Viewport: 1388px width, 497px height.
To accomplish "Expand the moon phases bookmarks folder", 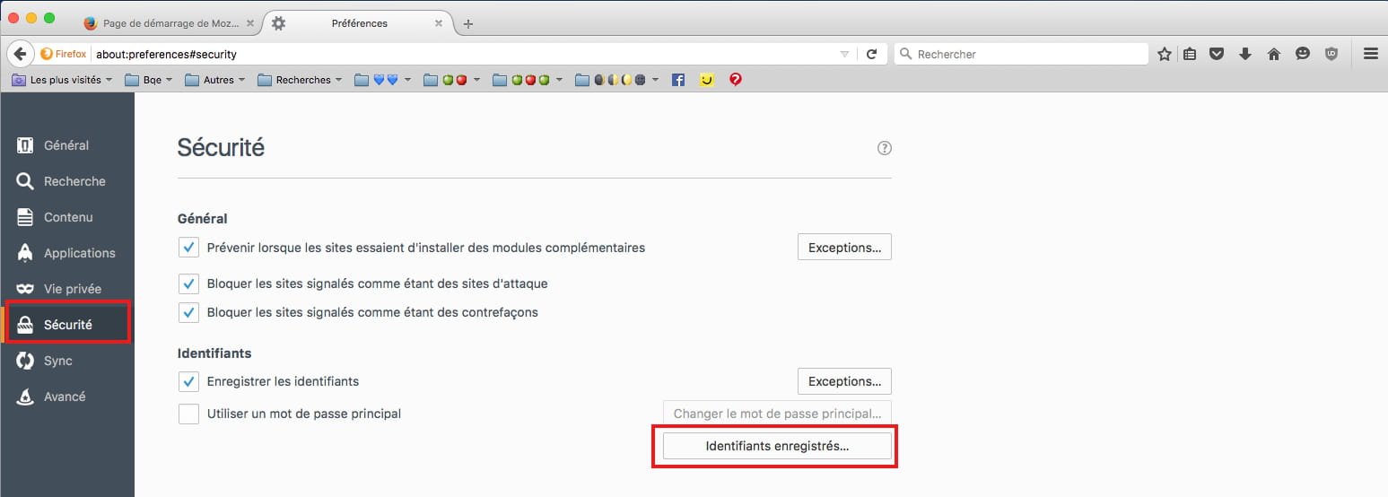I will 617,80.
